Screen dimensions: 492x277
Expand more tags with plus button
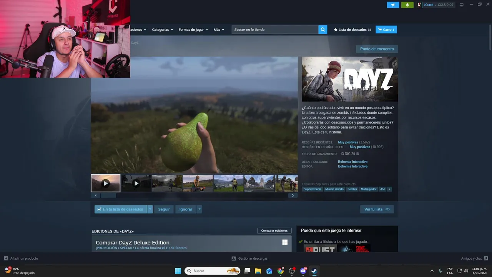coord(389,189)
